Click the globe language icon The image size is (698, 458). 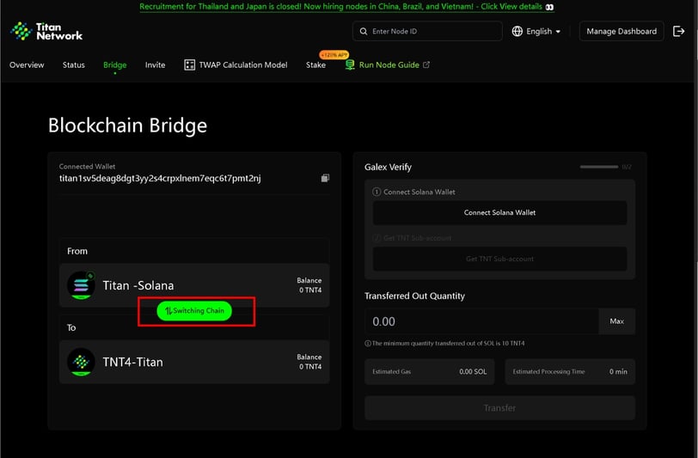[x=517, y=31]
